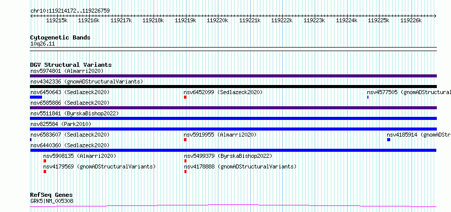
Task: Open nsv4342336 (gnomADStructuralVariants) variant label
Action: point(87,81)
